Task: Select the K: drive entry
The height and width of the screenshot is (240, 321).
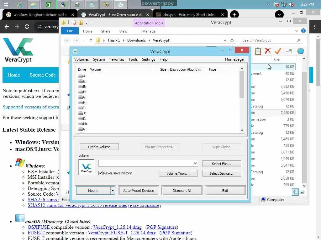Action: point(82,118)
